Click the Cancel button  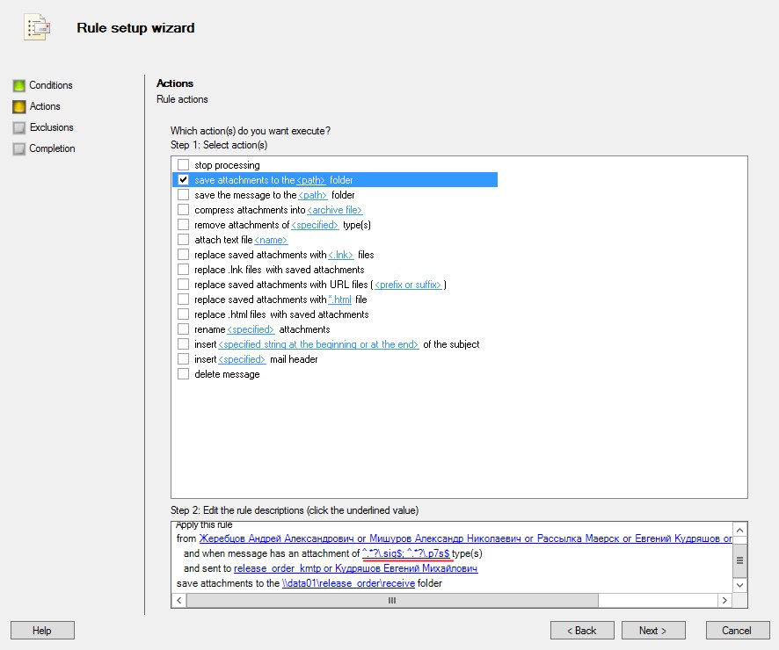(x=737, y=631)
